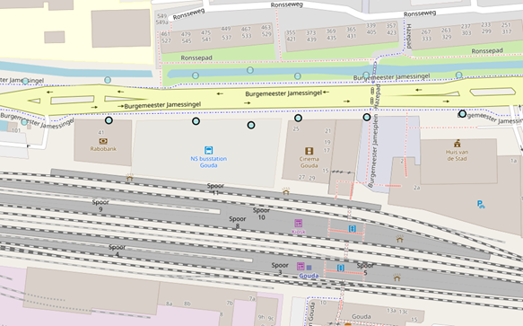Select bus stop marker above the Rabobank building
The height and width of the screenshot is (326, 523).
(109, 120)
